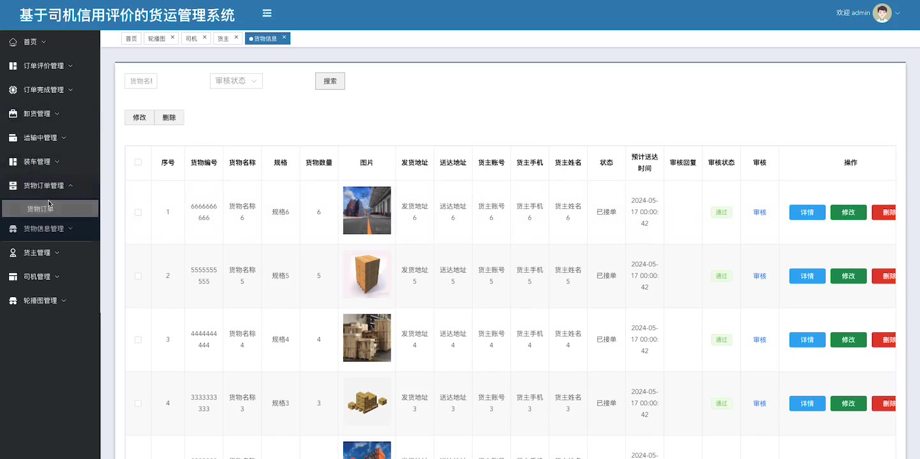
Task: Click the 司机管理 menu icon
Action: pyautogui.click(x=13, y=277)
